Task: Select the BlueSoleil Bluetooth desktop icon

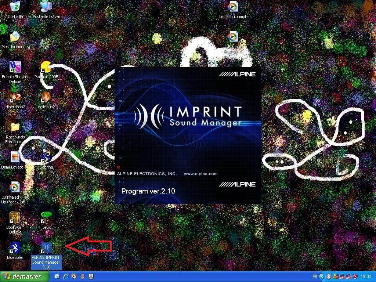Action: point(15,248)
